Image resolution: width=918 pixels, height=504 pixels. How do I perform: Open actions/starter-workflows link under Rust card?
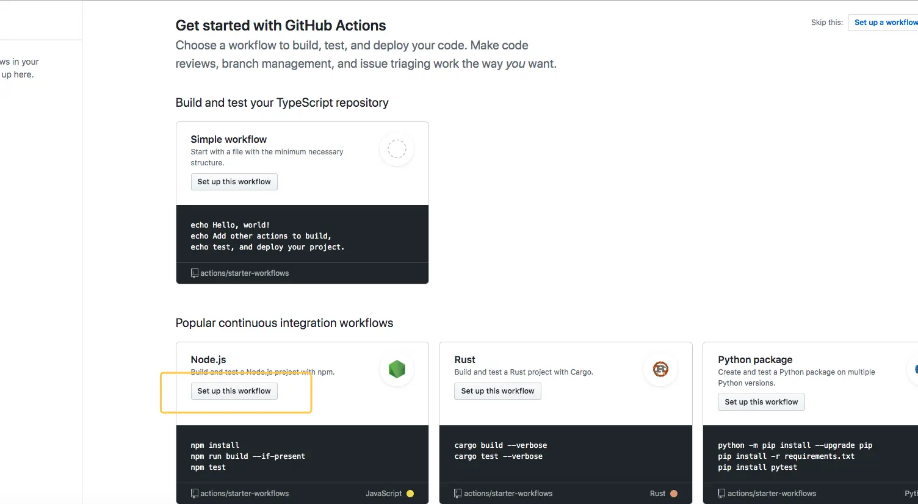pyautogui.click(x=508, y=494)
